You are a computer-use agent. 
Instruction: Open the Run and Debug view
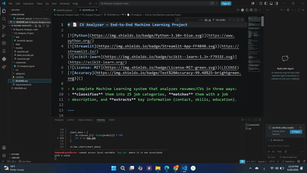tap(4, 35)
